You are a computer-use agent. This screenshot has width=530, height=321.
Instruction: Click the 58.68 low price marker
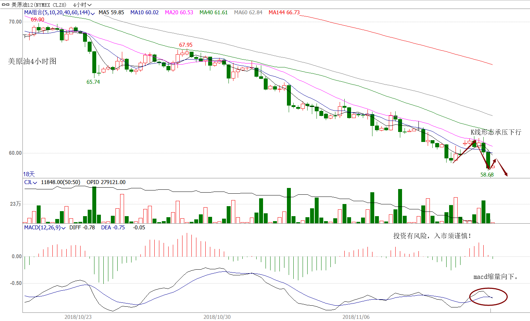tap(487, 175)
